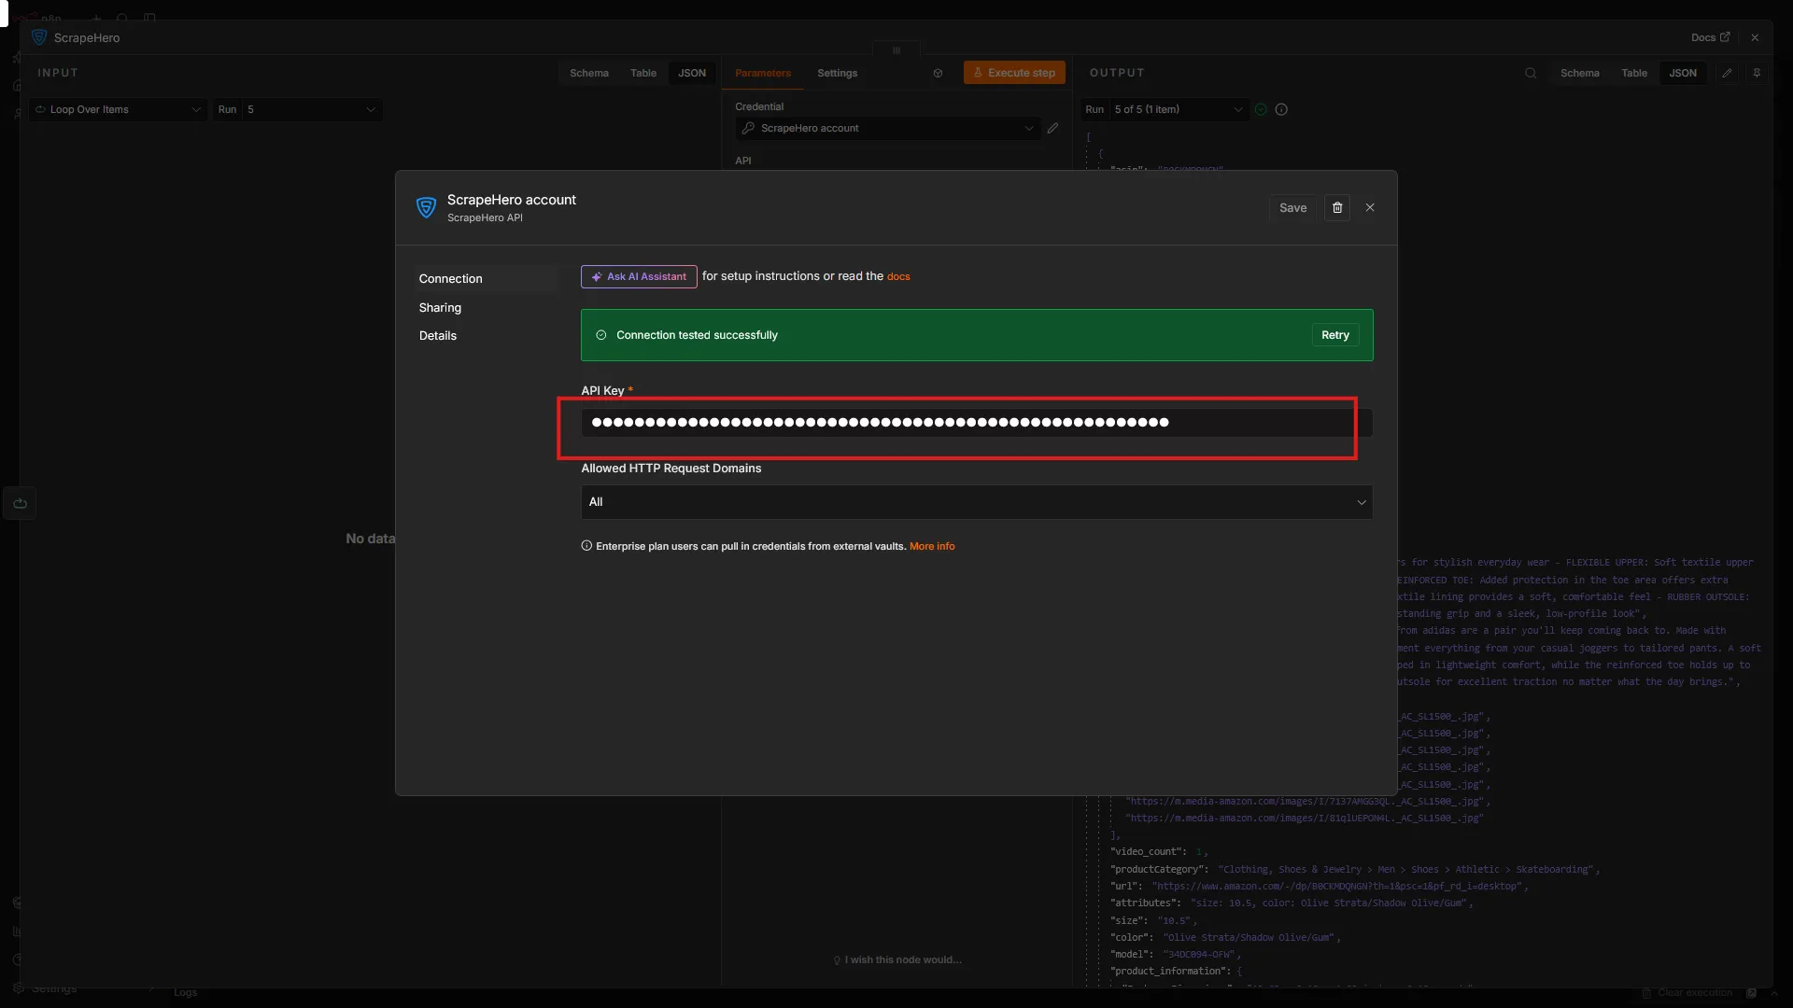Select Table view in INPUT panel

point(643,73)
